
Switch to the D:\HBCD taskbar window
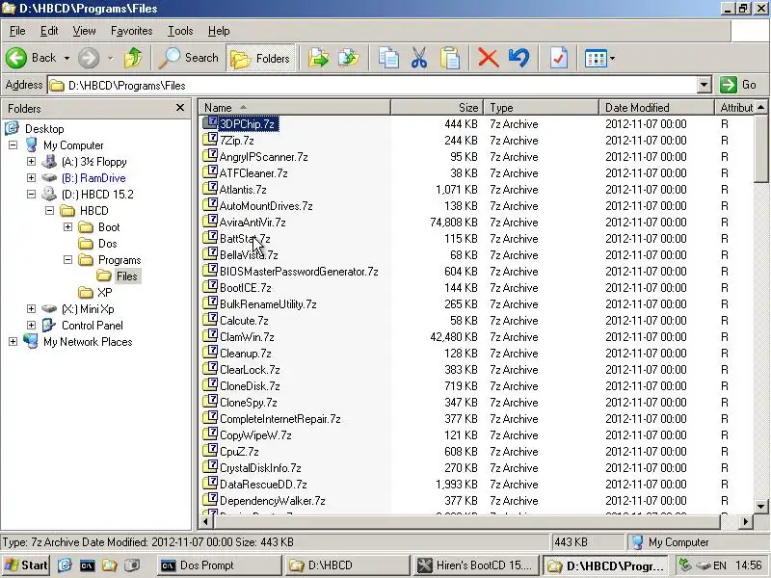[347, 565]
